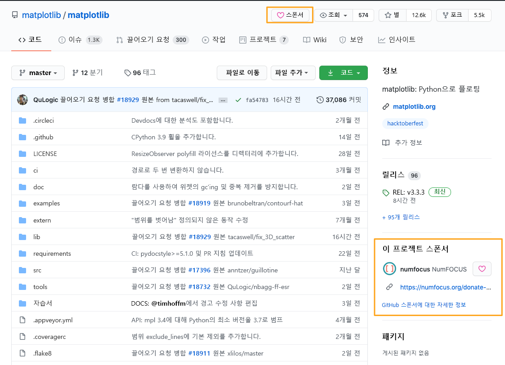Expand the commit message ellipsis button

coord(223,100)
